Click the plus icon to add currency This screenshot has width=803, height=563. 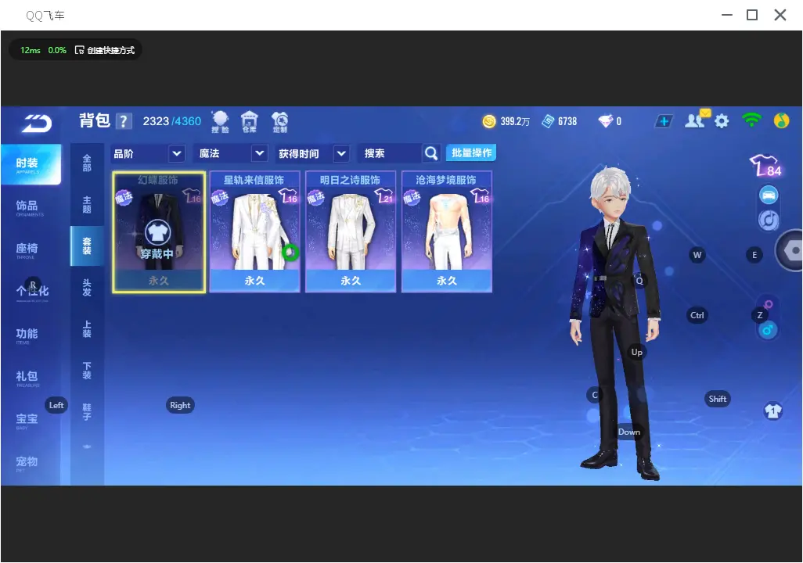pos(664,121)
